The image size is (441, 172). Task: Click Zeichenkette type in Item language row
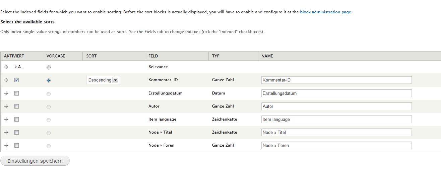225,119
